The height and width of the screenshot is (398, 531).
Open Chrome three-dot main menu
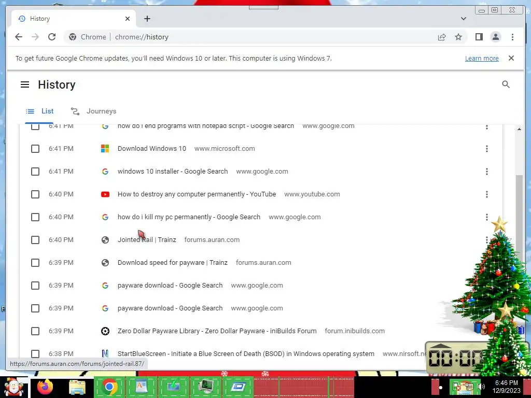[x=512, y=37]
